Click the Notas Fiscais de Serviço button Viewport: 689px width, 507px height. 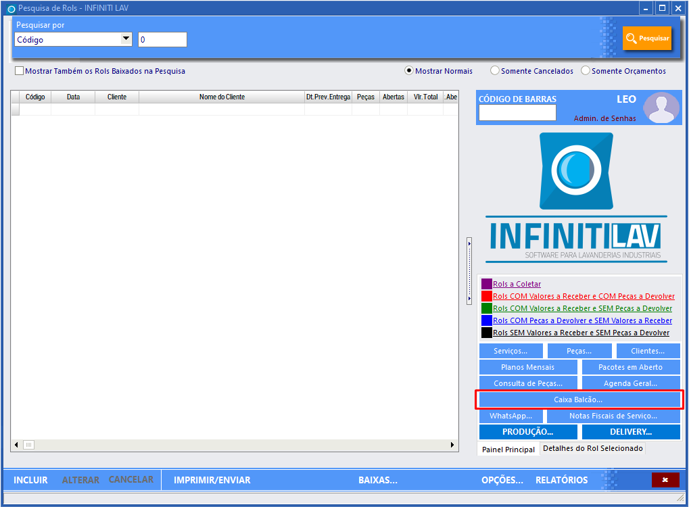point(613,416)
